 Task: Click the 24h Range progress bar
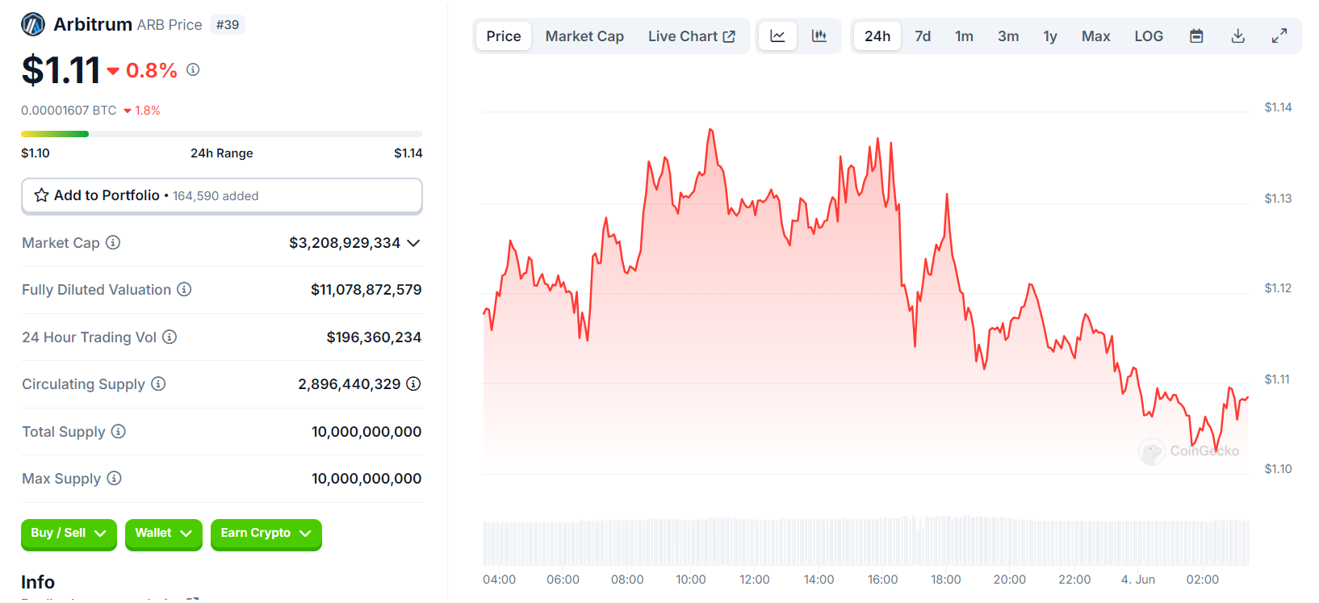click(222, 134)
